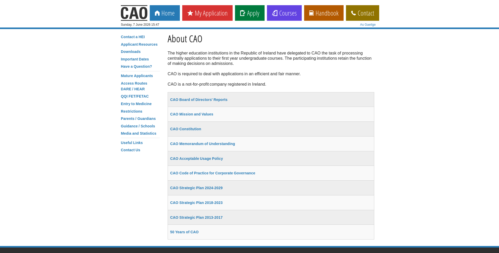The width and height of the screenshot is (499, 253).
Task: Click the star icon on My Application
Action: (x=190, y=13)
